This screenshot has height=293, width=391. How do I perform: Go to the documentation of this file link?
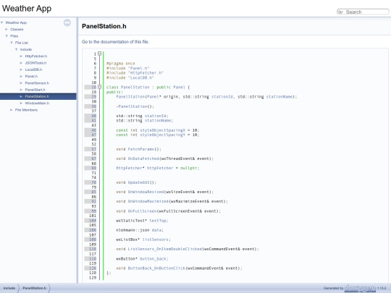tap(115, 42)
